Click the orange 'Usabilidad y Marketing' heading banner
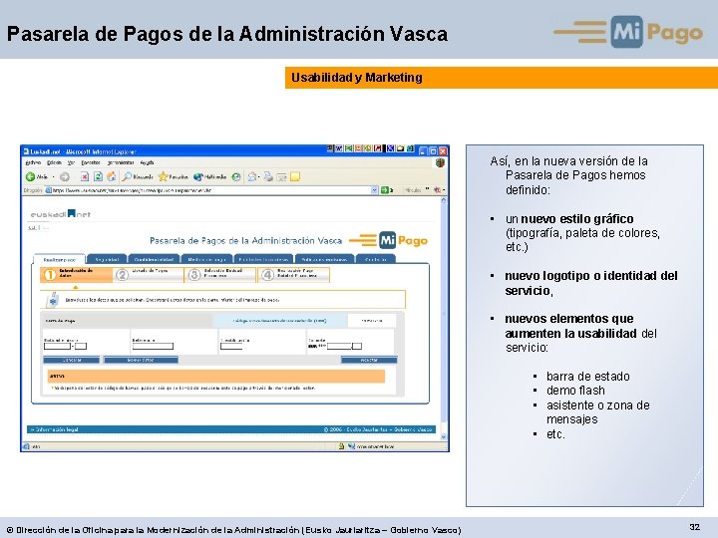The width and height of the screenshot is (718, 538). [x=502, y=78]
